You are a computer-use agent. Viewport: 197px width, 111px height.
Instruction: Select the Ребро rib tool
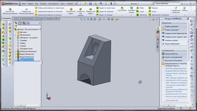[140, 8]
